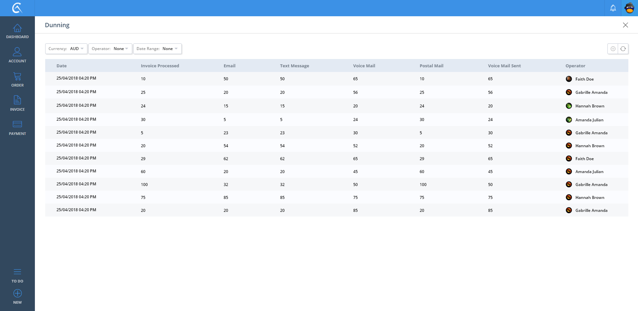Open the Order cart icon
This screenshot has width=638, height=311.
pyautogui.click(x=17, y=77)
